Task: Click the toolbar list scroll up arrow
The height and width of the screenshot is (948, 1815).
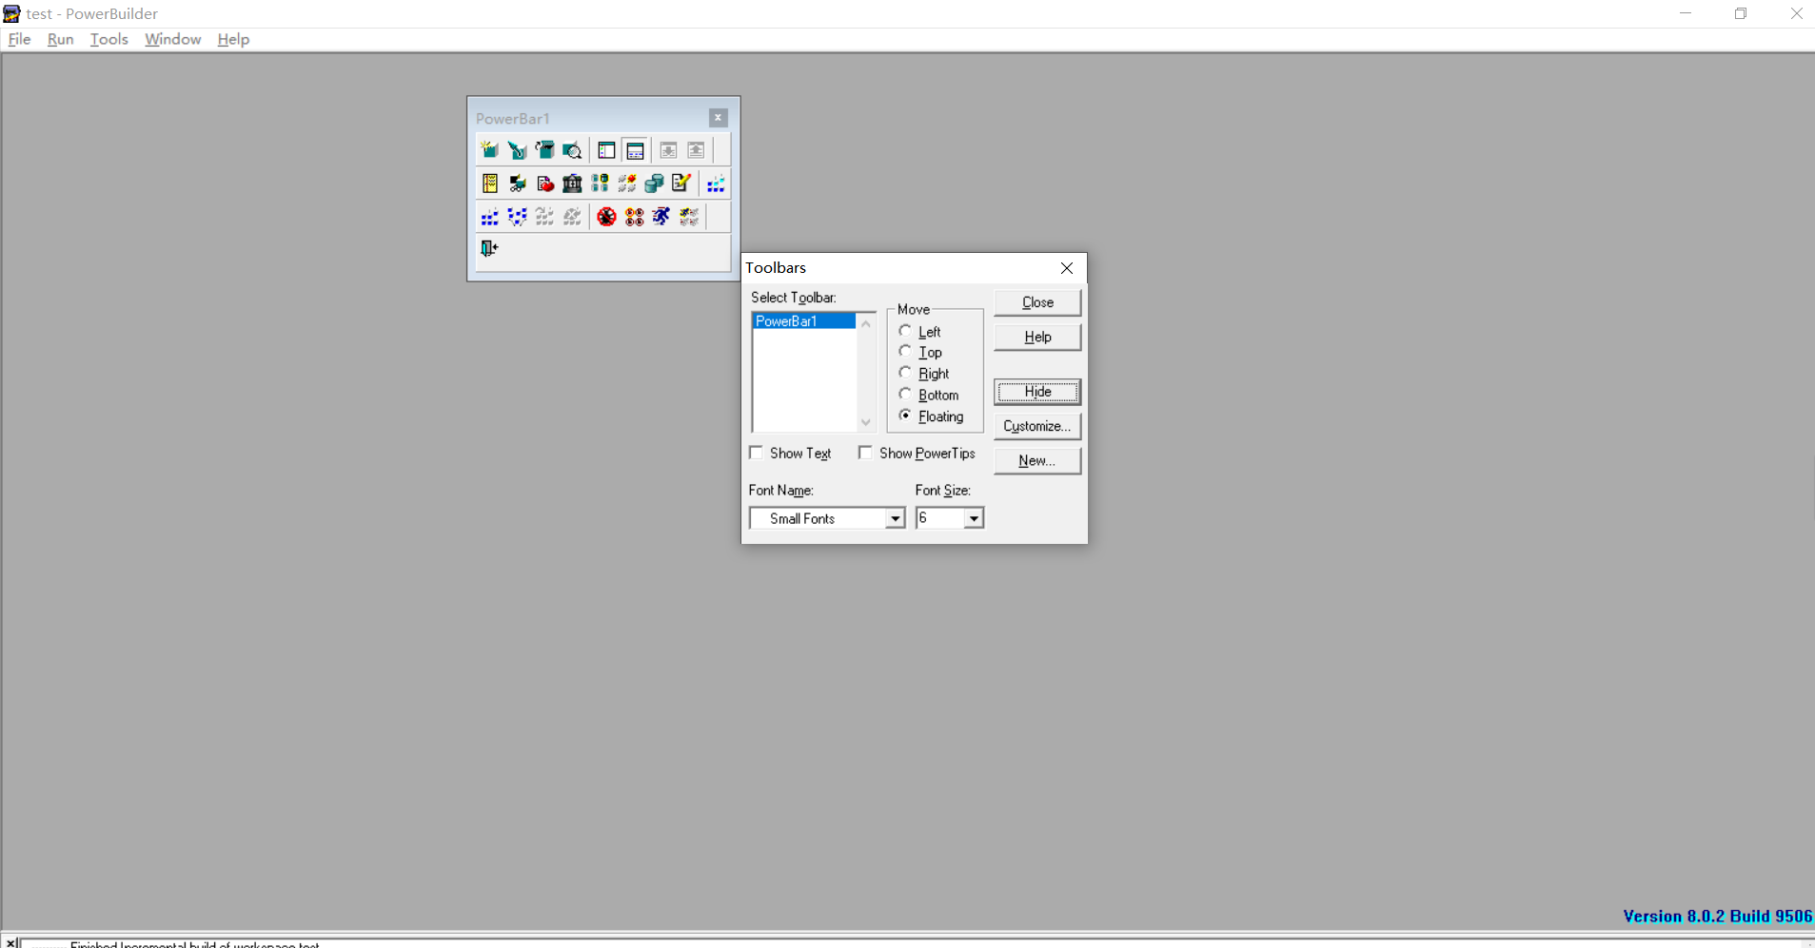Action: [866, 323]
